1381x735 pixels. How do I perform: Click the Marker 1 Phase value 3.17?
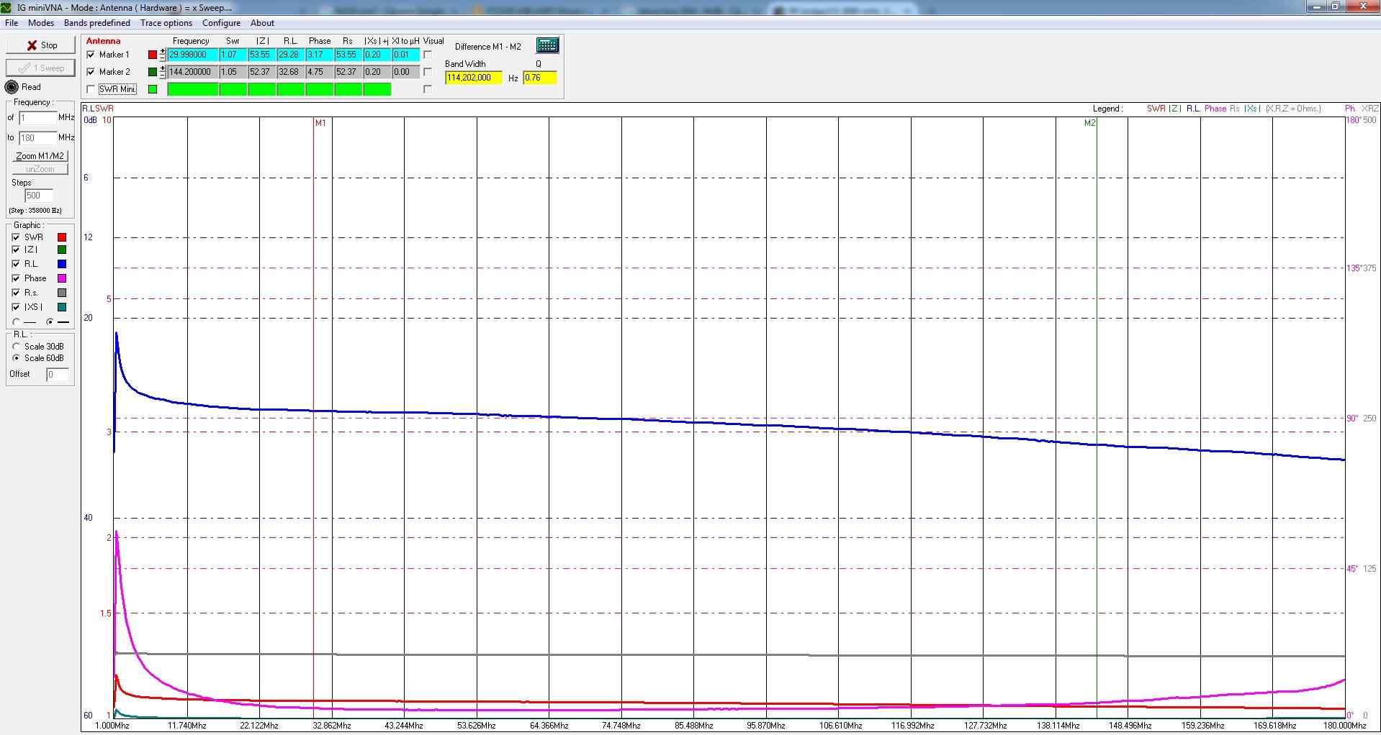pos(320,55)
